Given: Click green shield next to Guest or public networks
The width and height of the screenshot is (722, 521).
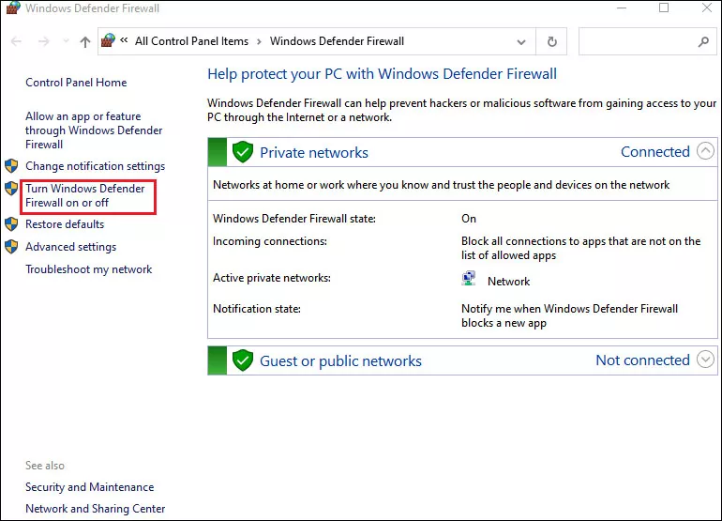Looking at the screenshot, I should tap(243, 360).
